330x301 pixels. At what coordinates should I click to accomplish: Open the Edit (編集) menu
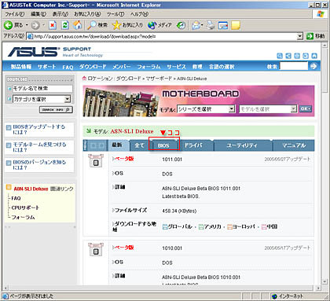[x=38, y=14]
